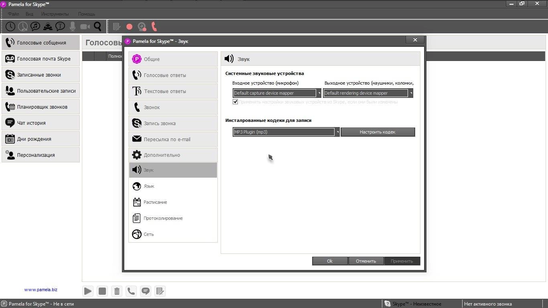Click the webcam video record icon
The height and width of the screenshot is (308, 548).
pos(142,27)
